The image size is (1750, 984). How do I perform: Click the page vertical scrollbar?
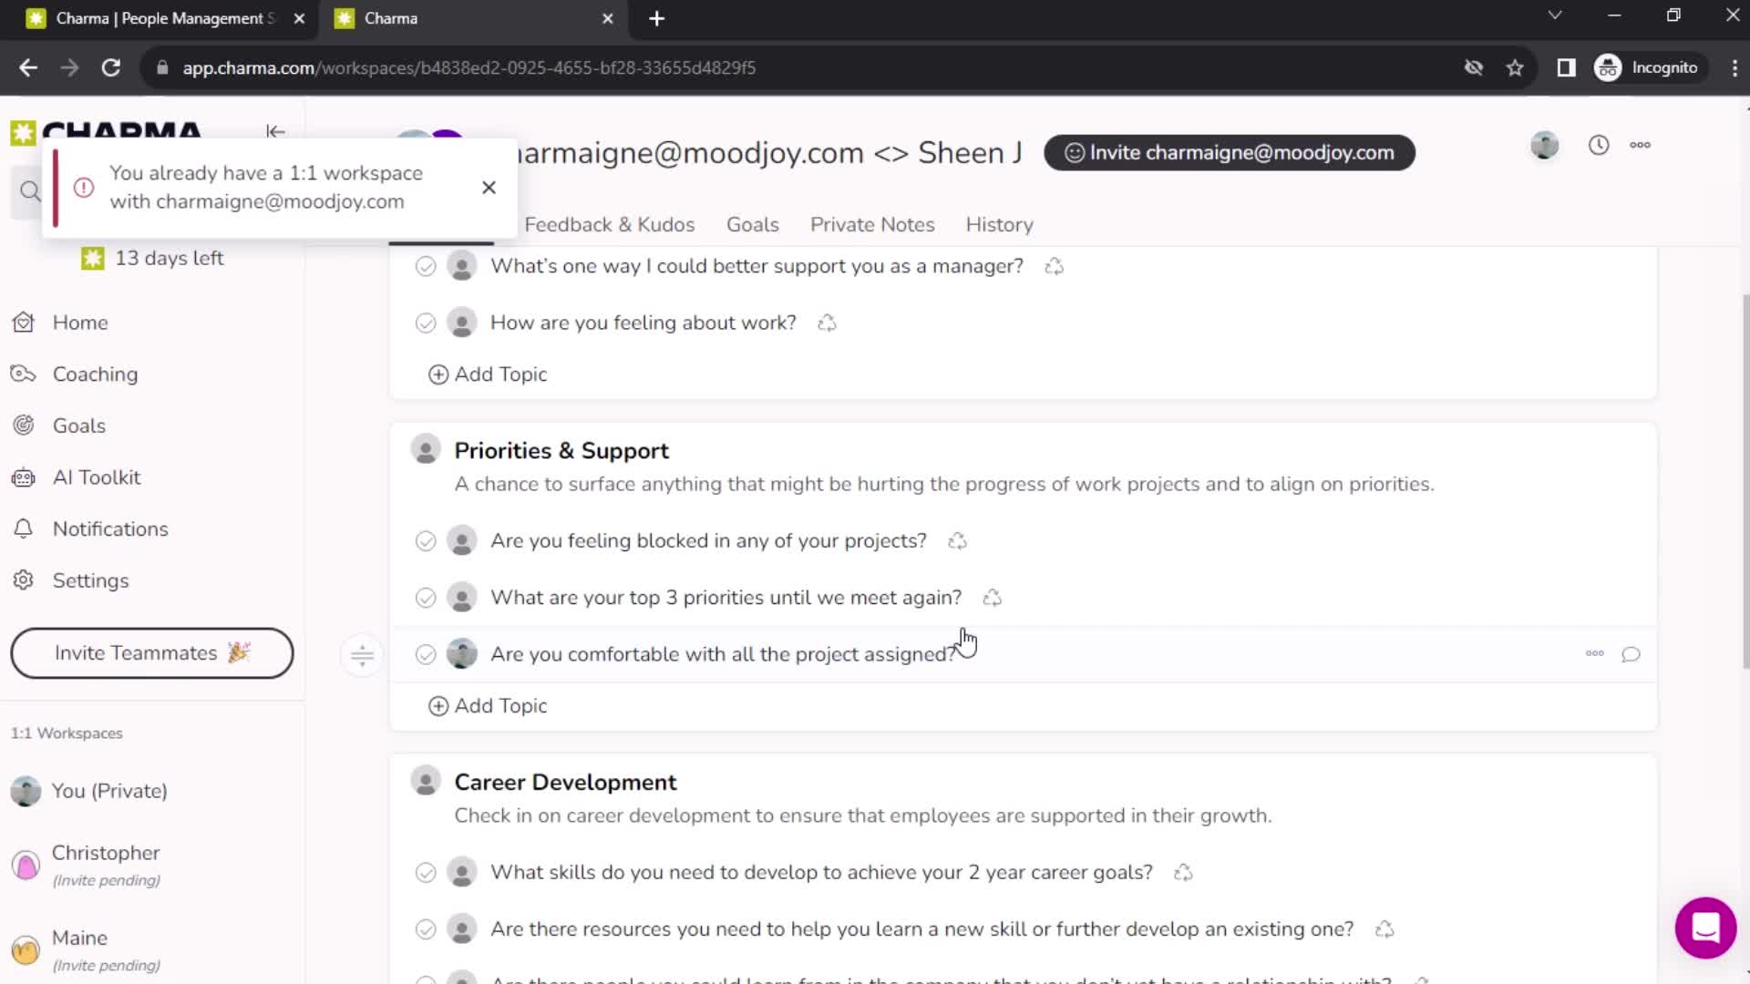1745,483
